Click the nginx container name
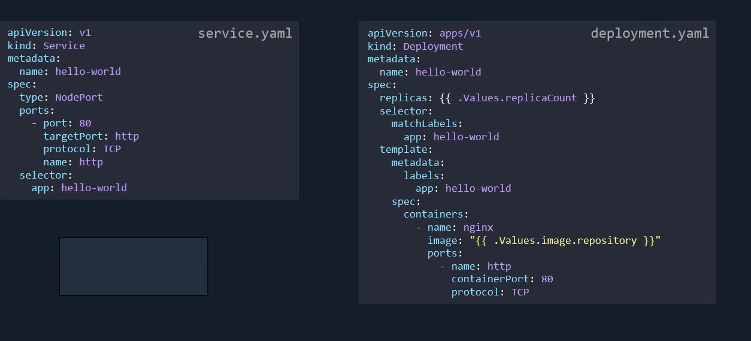 [478, 227]
